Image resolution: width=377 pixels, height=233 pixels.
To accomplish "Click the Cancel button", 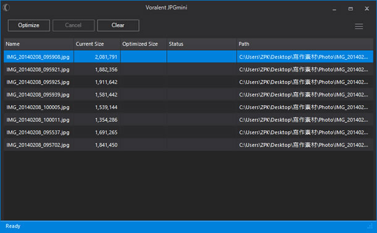I will (74, 25).
